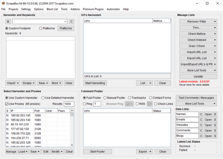Open the Projects menu
223x159 pixels.
tap(13, 9)
